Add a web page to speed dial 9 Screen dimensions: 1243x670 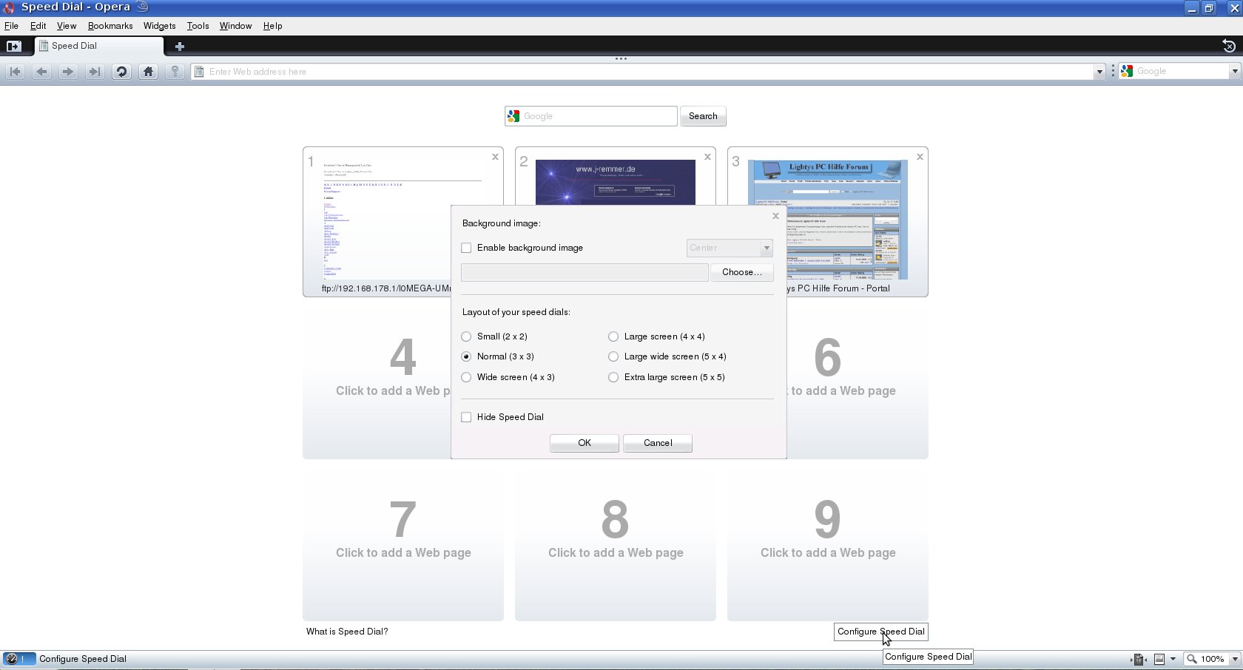(828, 546)
